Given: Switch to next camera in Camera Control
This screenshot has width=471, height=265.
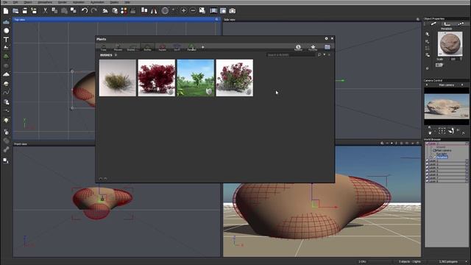Looking at the screenshot, I should (462, 85).
